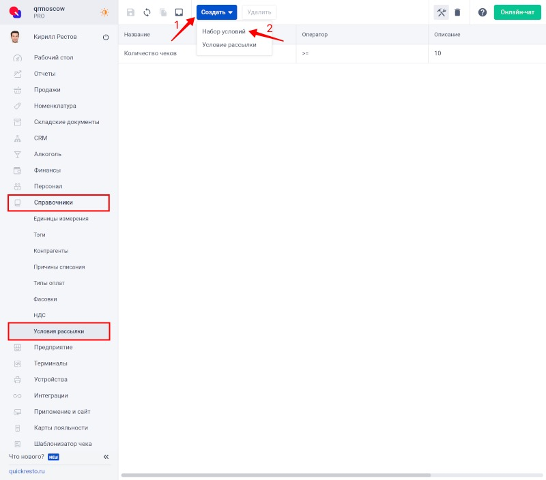The height and width of the screenshot is (480, 546).
Task: Open НДС submenu item
Action: click(40, 315)
